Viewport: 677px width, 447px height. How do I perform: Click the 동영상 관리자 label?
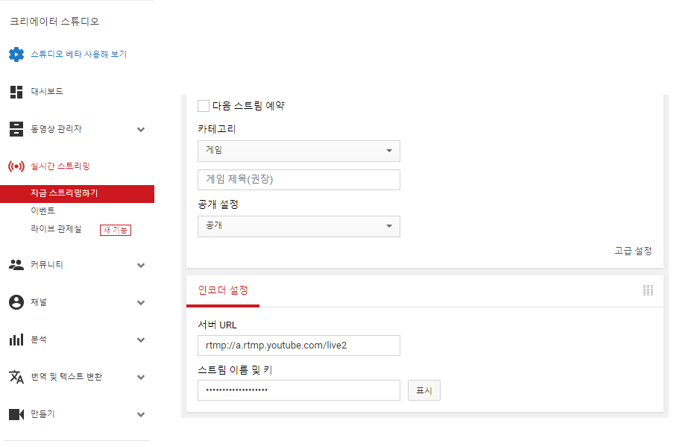pyautogui.click(x=56, y=129)
